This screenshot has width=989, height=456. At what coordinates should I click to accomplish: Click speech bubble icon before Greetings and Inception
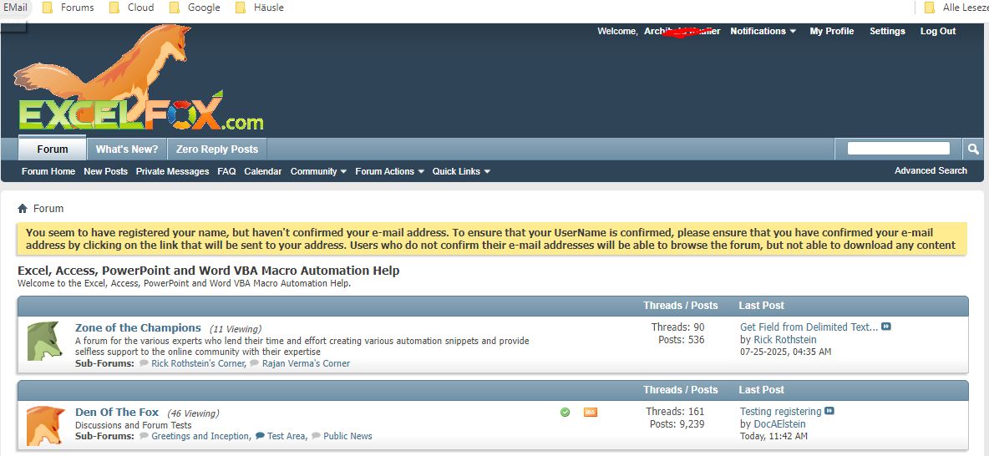tap(144, 437)
